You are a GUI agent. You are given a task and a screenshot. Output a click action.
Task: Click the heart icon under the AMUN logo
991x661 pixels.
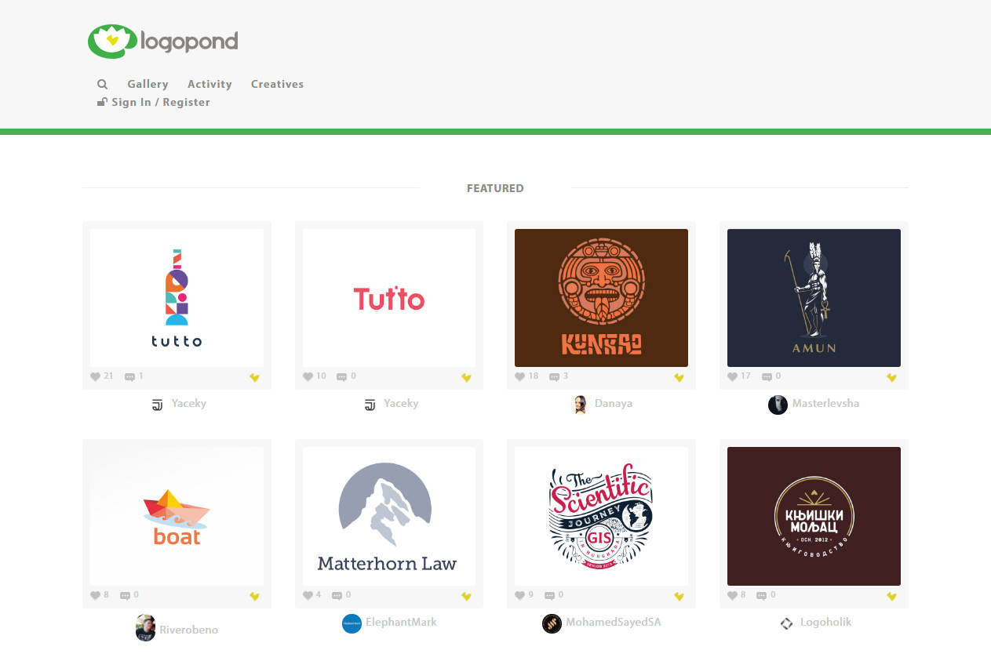click(733, 376)
